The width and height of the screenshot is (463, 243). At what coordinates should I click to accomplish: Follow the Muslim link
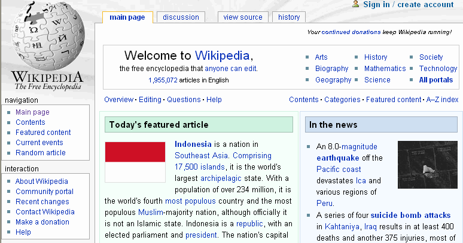(x=151, y=213)
